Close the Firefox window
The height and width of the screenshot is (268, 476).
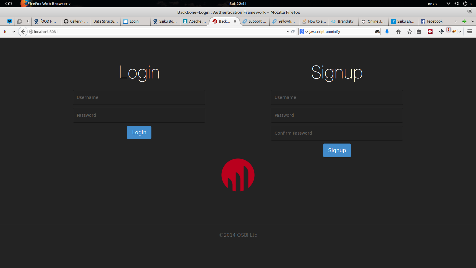click(x=470, y=11)
